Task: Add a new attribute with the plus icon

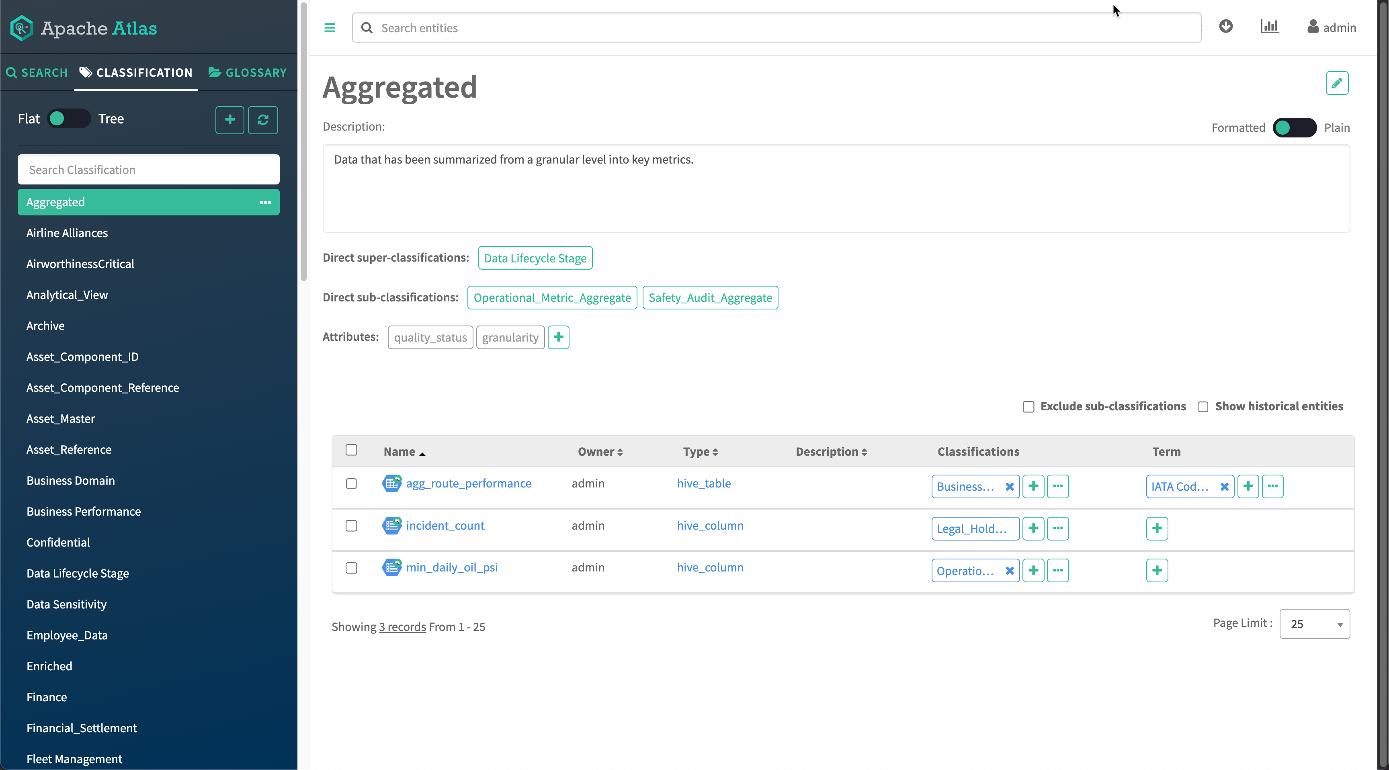Action: [558, 338]
